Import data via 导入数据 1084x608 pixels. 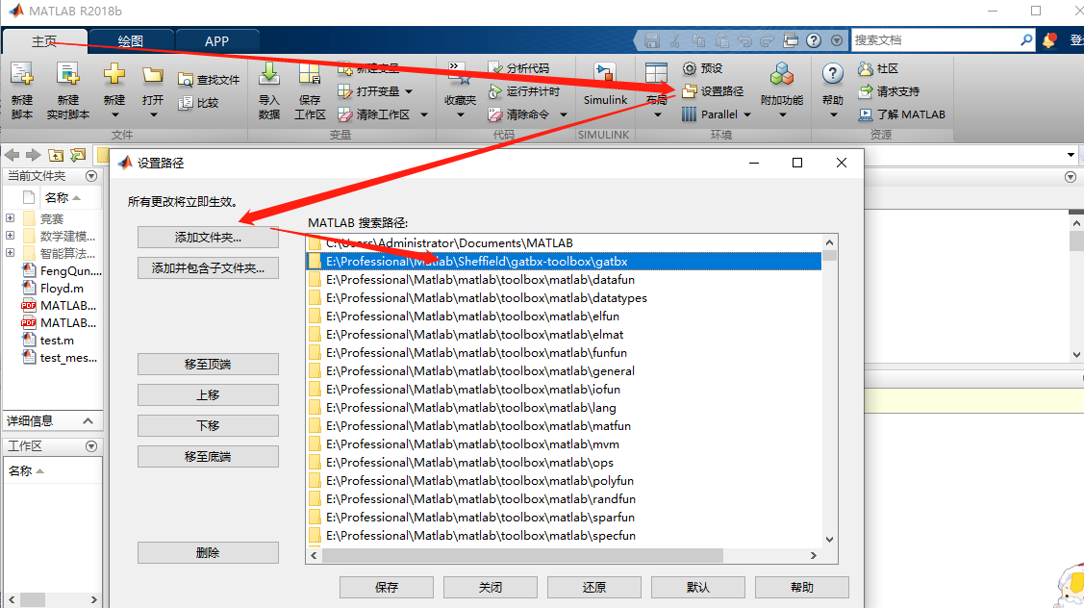pos(269,90)
